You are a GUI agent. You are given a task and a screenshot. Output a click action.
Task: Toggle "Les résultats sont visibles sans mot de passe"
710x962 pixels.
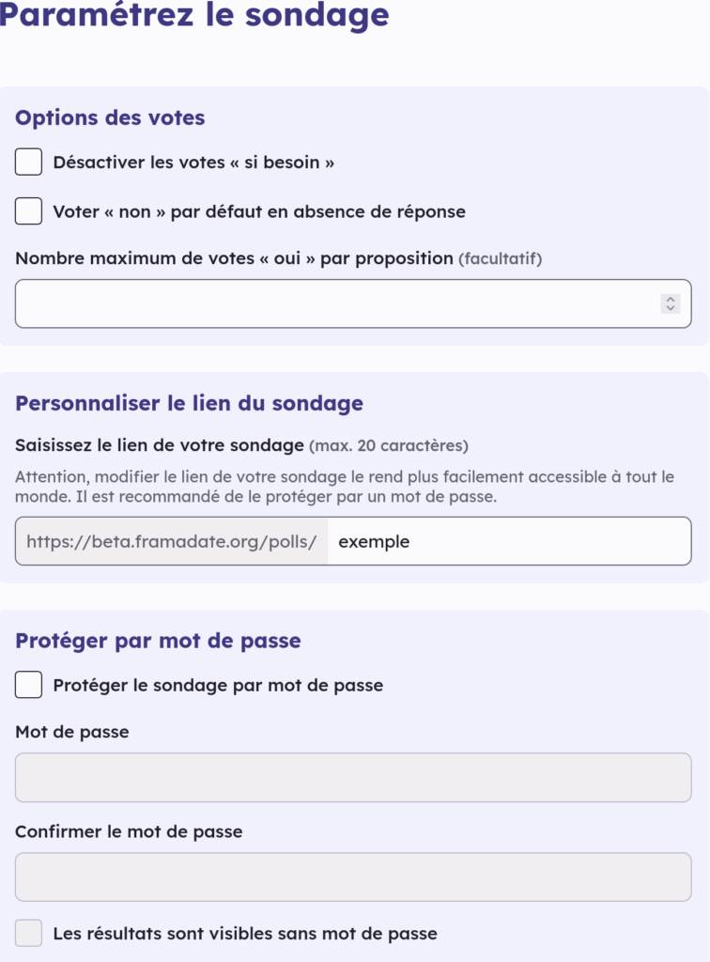(26, 933)
